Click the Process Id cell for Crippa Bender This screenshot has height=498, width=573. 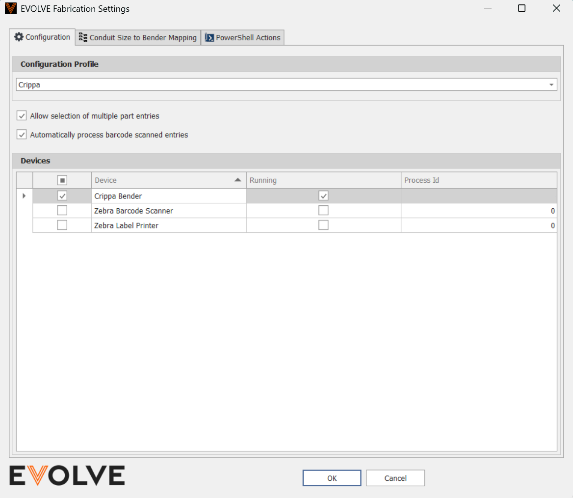click(479, 196)
